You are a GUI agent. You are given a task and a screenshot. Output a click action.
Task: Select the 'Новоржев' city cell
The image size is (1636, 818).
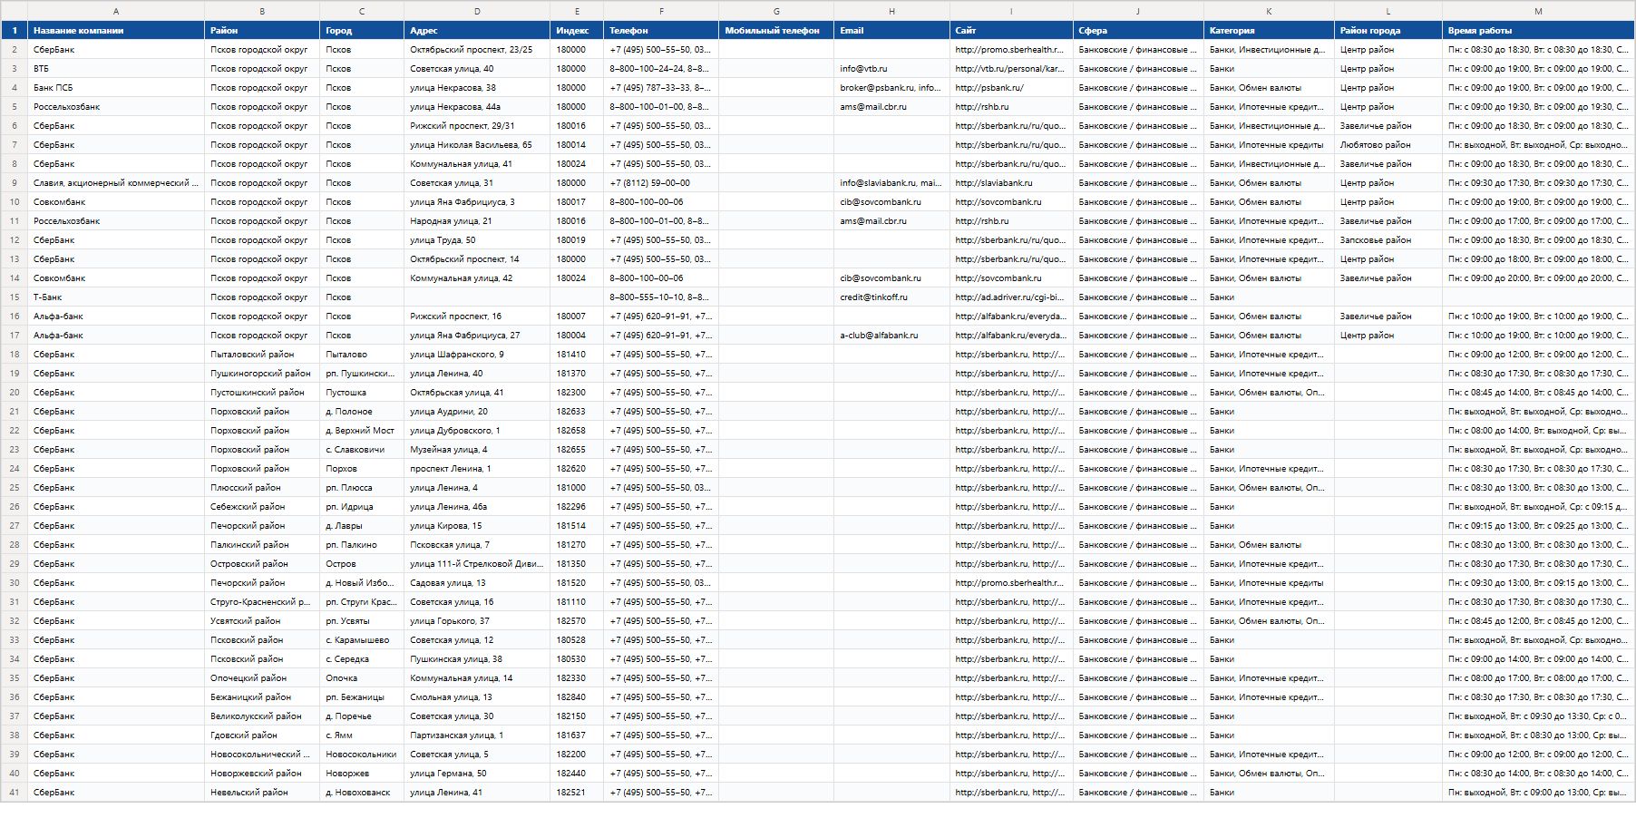[x=362, y=774]
